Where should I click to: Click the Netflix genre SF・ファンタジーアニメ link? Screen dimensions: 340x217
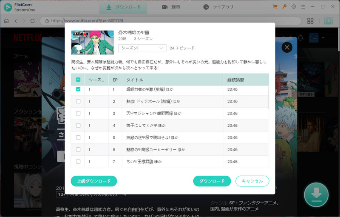click(x=254, y=203)
